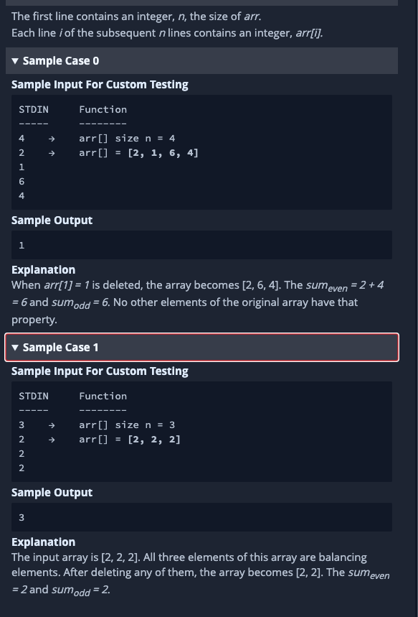Click the Sample Output heading under Sample Case 1
The image size is (418, 617).
click(52, 492)
